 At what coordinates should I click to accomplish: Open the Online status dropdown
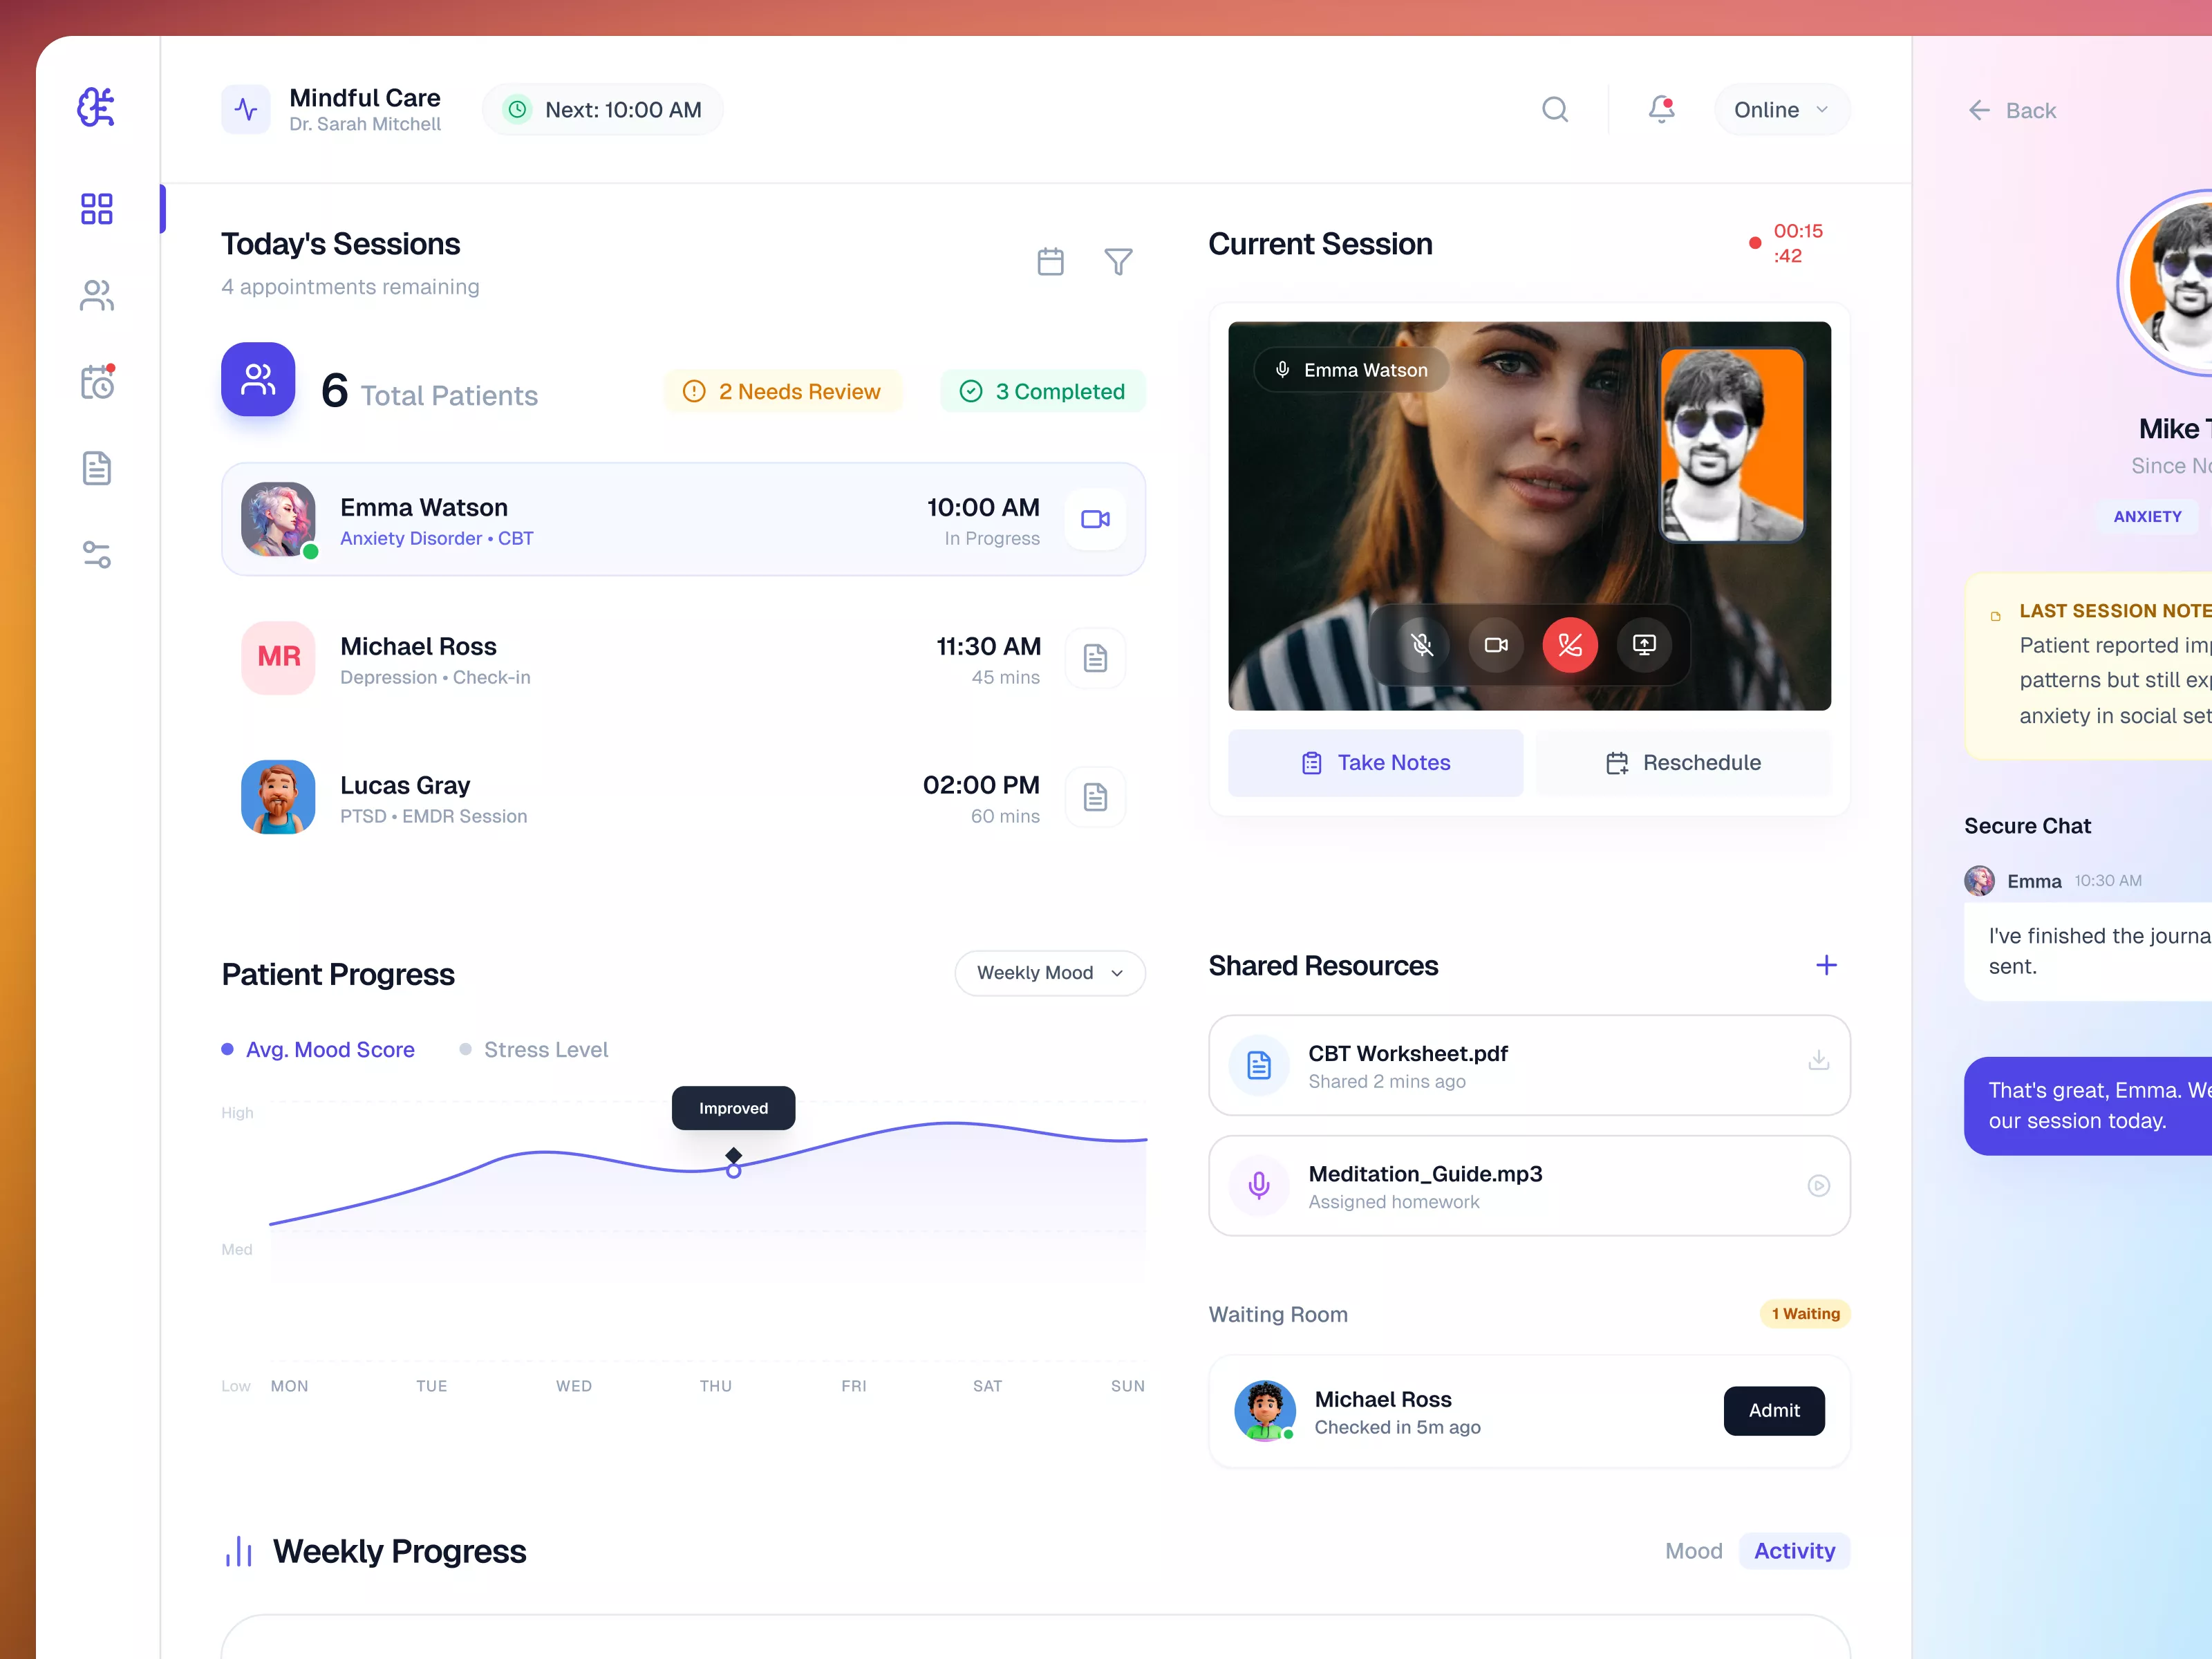[1781, 110]
